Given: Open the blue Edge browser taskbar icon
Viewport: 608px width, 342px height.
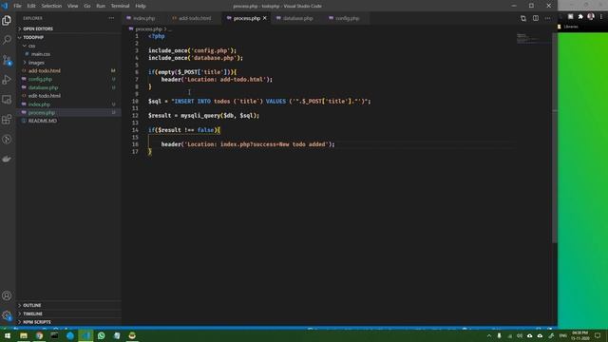Looking at the screenshot, I should coord(70,335).
